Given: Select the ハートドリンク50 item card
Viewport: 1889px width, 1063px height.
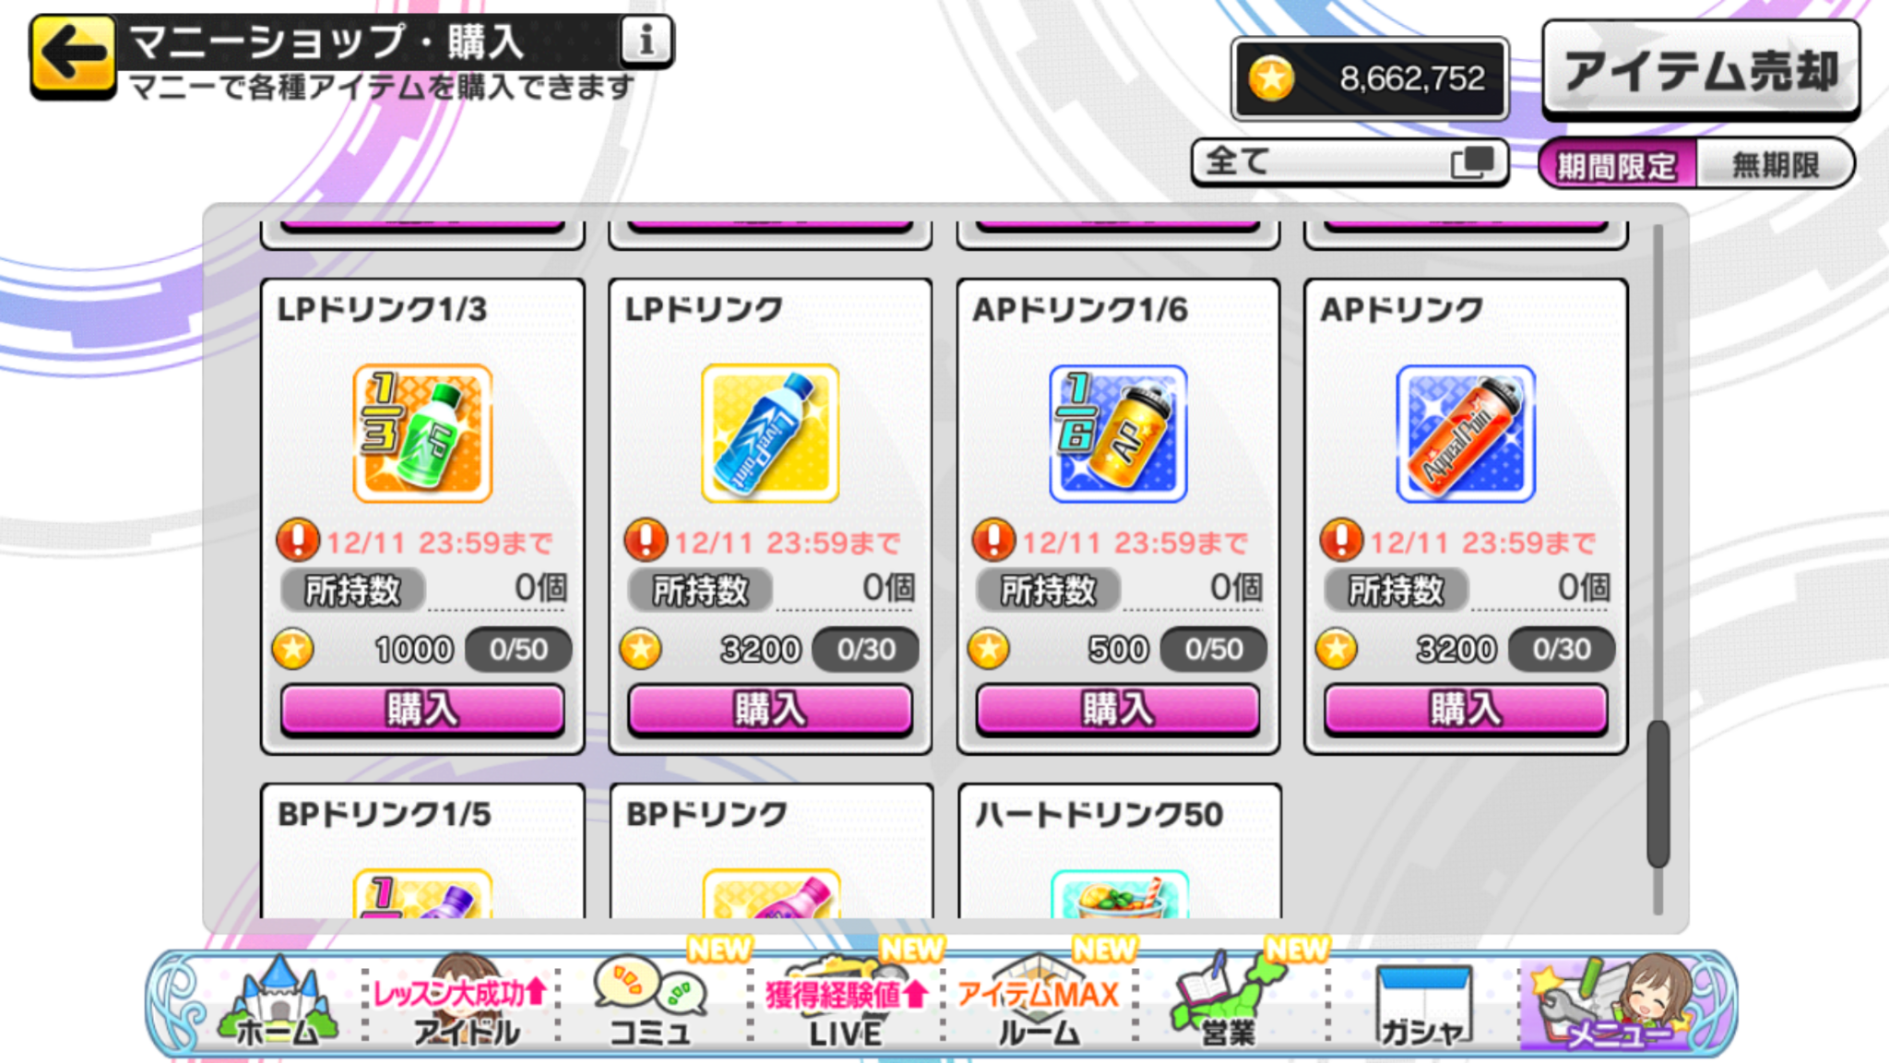Looking at the screenshot, I should [x=1119, y=851].
